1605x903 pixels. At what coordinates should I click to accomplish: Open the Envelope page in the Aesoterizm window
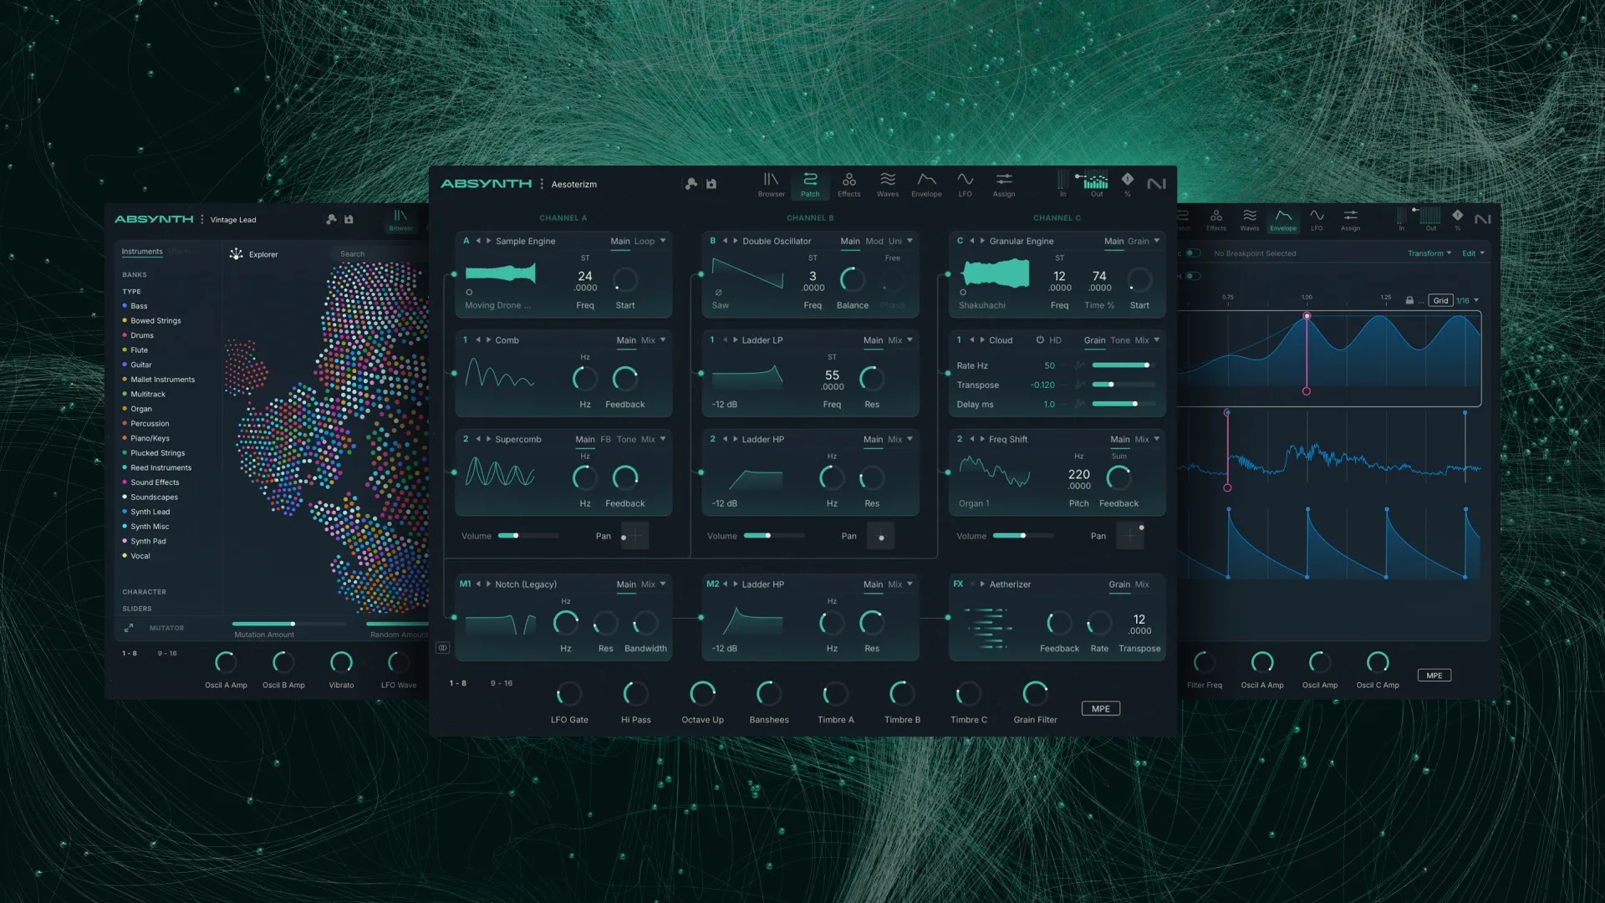(x=926, y=185)
